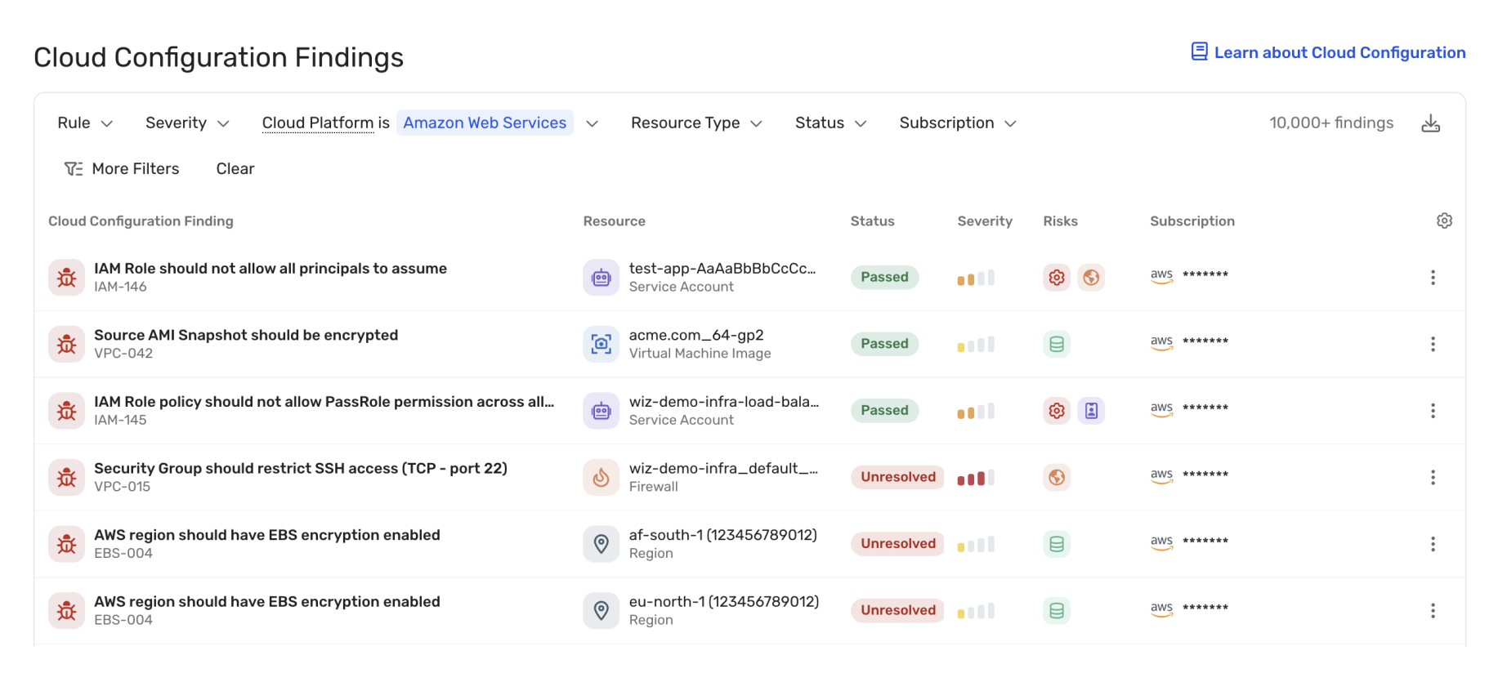Click region pin icon for af-south-1
The image size is (1507, 673).
(x=601, y=544)
